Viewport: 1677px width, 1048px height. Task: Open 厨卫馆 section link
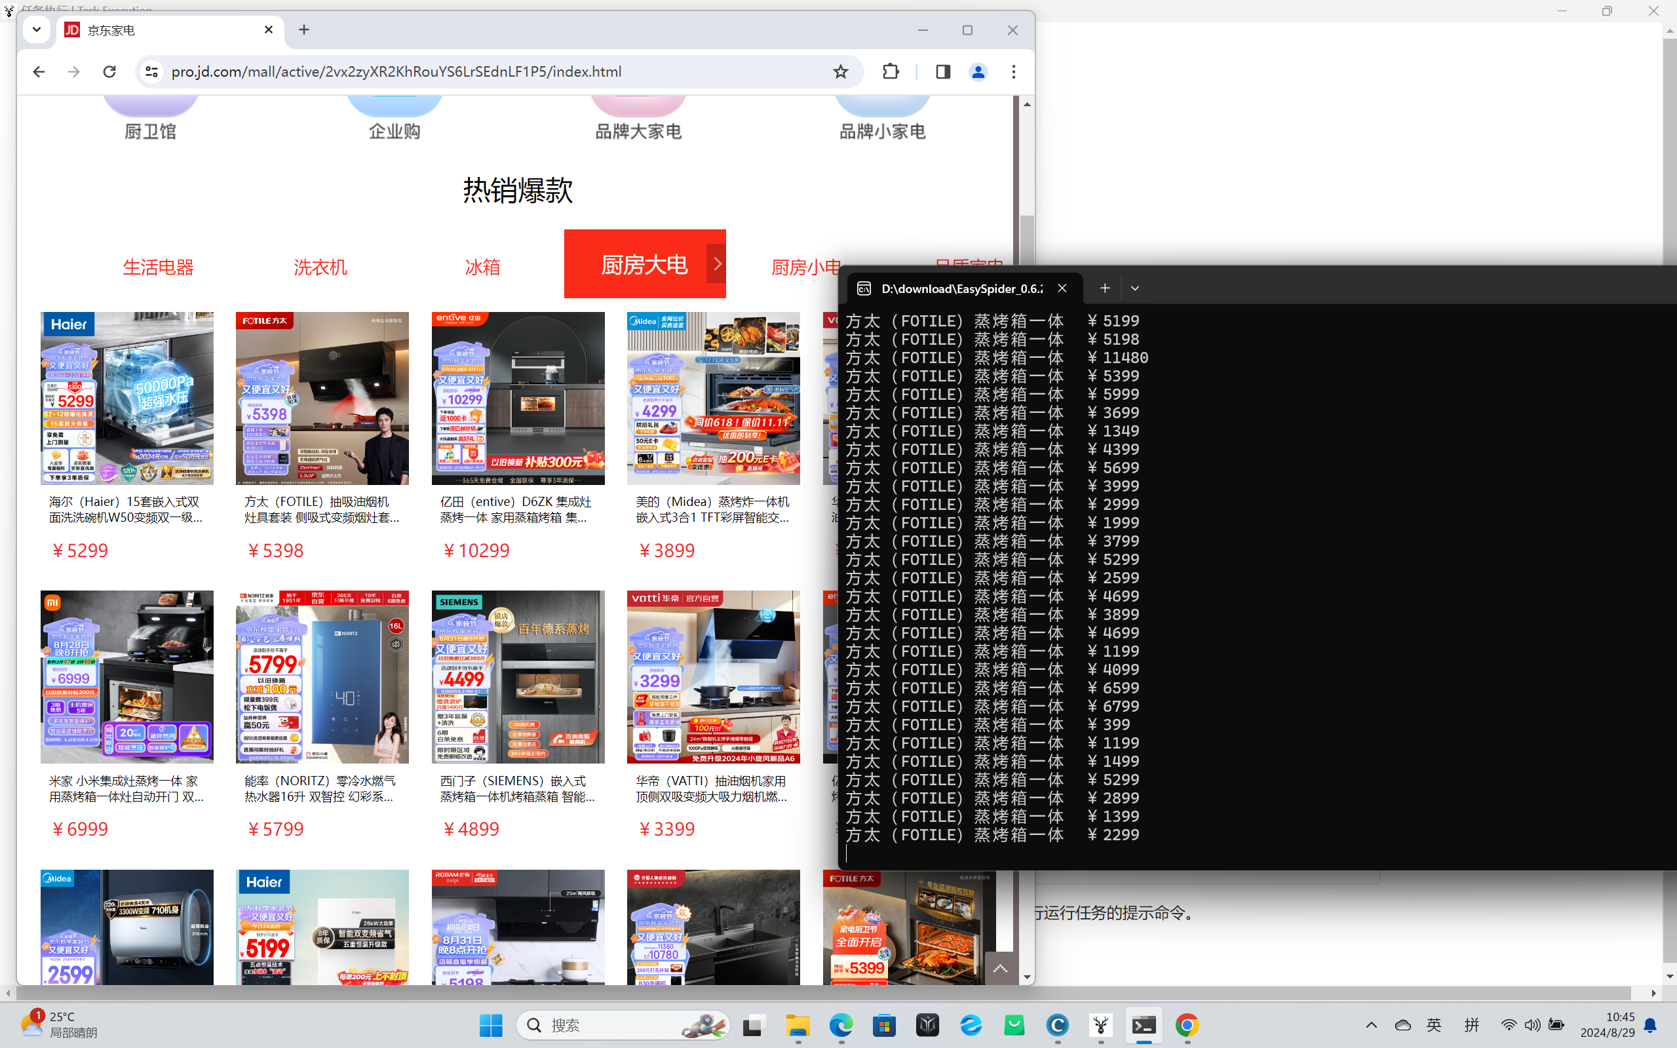coord(150,131)
